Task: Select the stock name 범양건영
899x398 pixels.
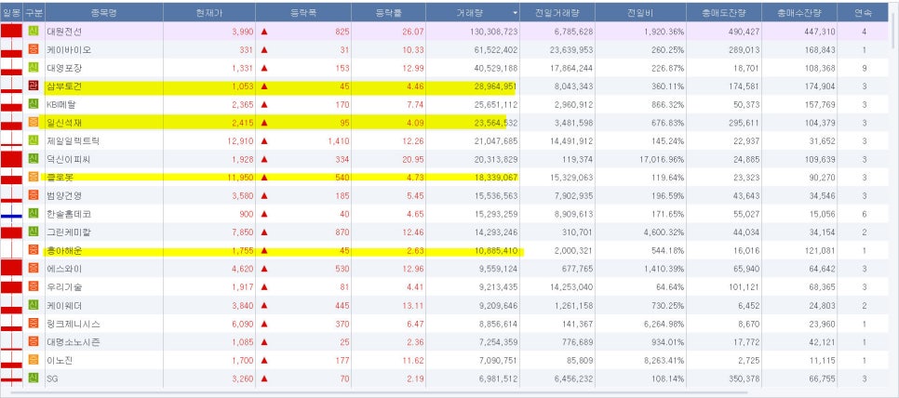Action: [64, 196]
